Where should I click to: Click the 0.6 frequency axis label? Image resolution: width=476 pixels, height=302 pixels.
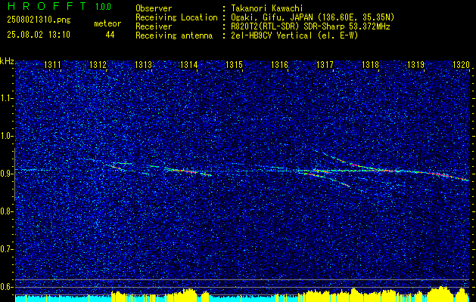(6, 287)
